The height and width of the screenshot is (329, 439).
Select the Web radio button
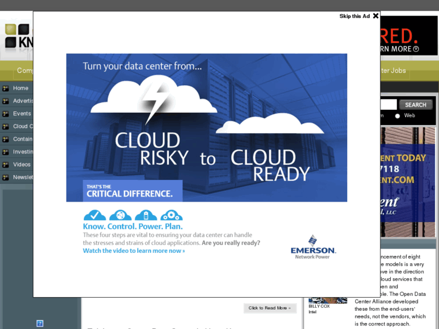point(397,116)
